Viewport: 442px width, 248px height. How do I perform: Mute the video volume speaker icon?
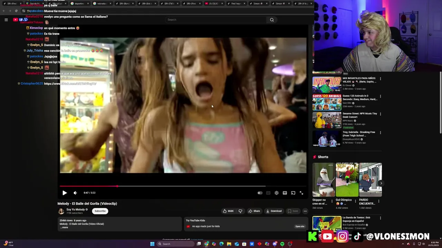click(x=75, y=193)
